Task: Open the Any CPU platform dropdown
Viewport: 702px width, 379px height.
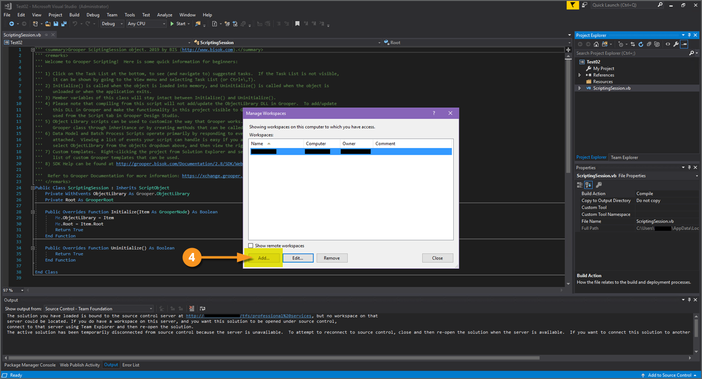Action: point(146,23)
